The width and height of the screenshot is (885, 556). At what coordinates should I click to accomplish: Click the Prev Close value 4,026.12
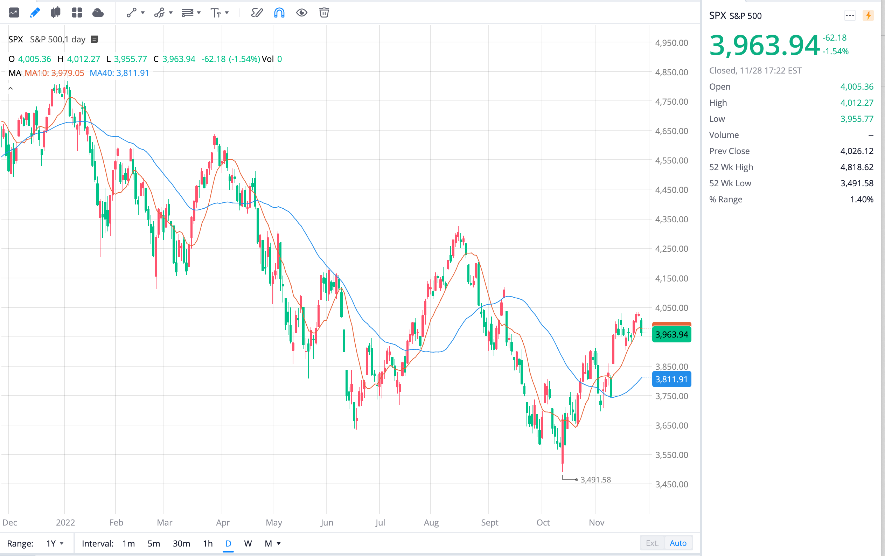[x=857, y=151]
